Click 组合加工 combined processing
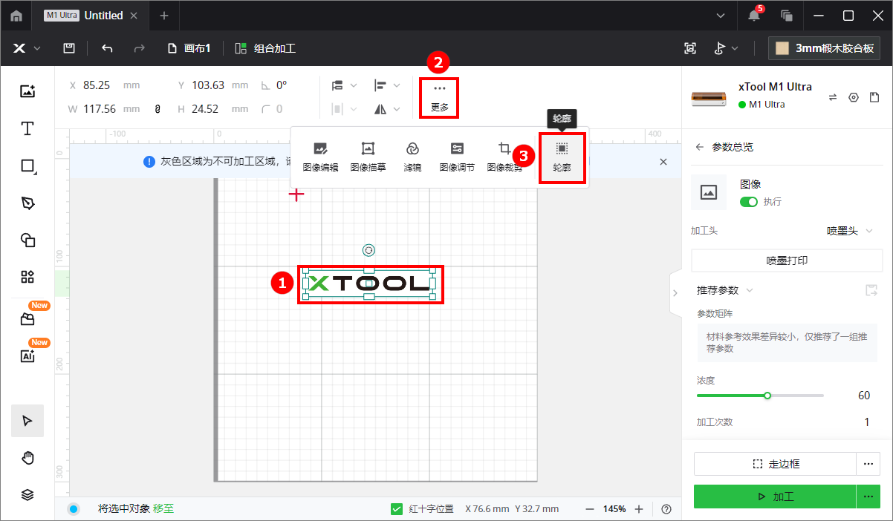Image resolution: width=893 pixels, height=521 pixels. (x=265, y=48)
